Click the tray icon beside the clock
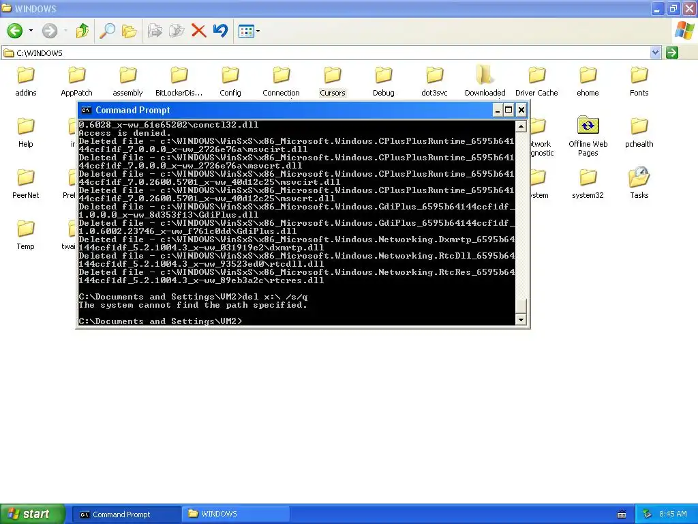 click(x=648, y=514)
